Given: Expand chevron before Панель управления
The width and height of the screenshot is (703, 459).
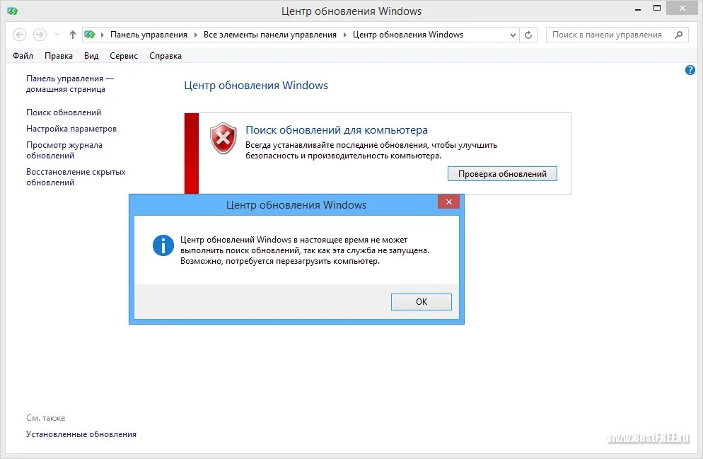Looking at the screenshot, I should [x=103, y=35].
